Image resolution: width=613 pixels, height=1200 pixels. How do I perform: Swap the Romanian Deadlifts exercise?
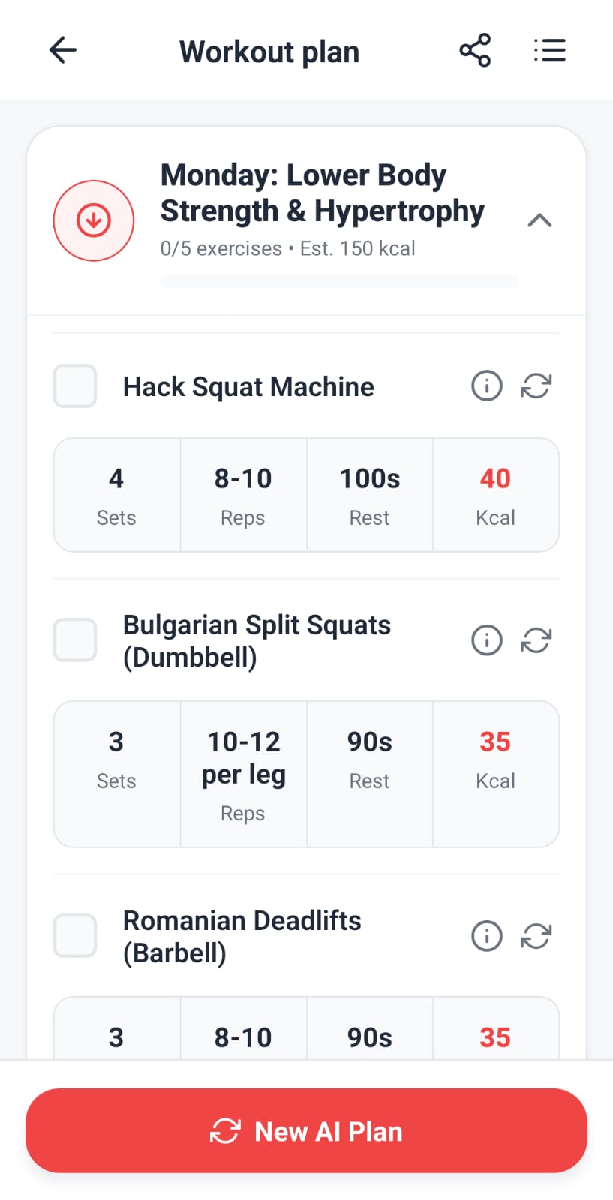point(536,936)
